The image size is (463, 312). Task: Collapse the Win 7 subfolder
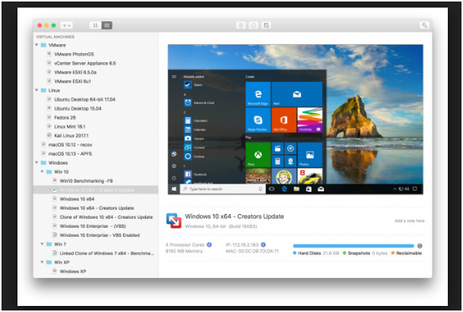coord(43,244)
